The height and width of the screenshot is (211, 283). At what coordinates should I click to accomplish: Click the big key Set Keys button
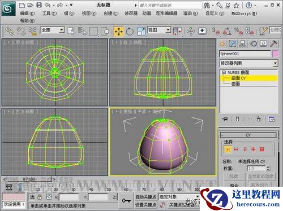click(x=126, y=201)
